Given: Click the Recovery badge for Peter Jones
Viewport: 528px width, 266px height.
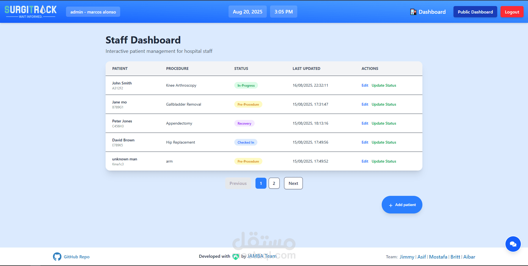Looking at the screenshot, I should point(244,123).
